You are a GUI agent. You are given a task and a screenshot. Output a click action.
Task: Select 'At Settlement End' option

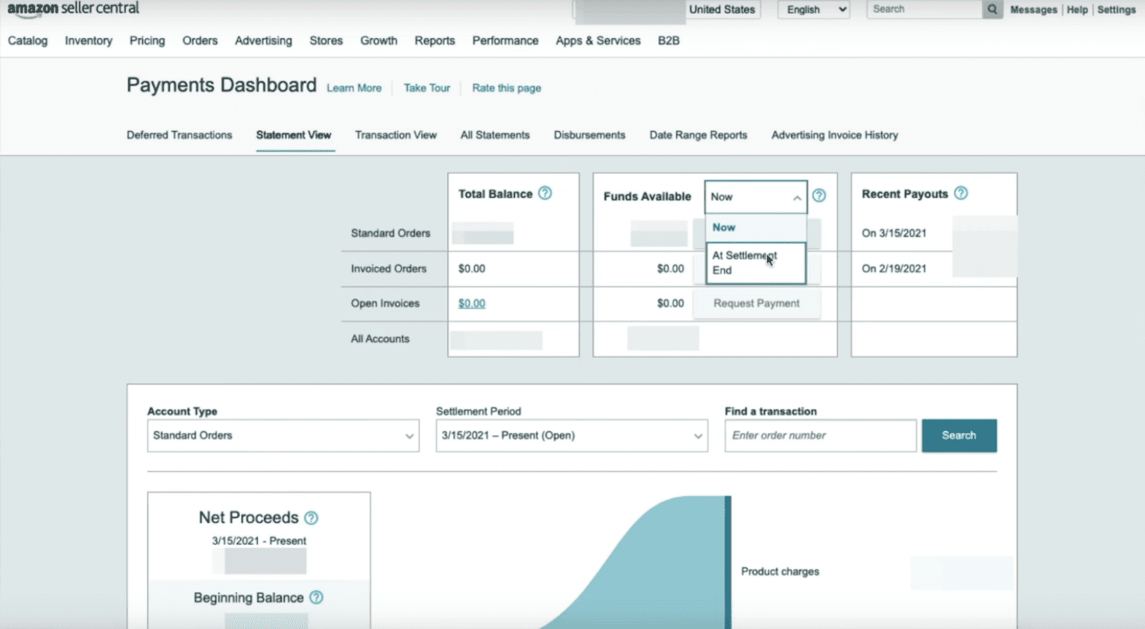755,263
